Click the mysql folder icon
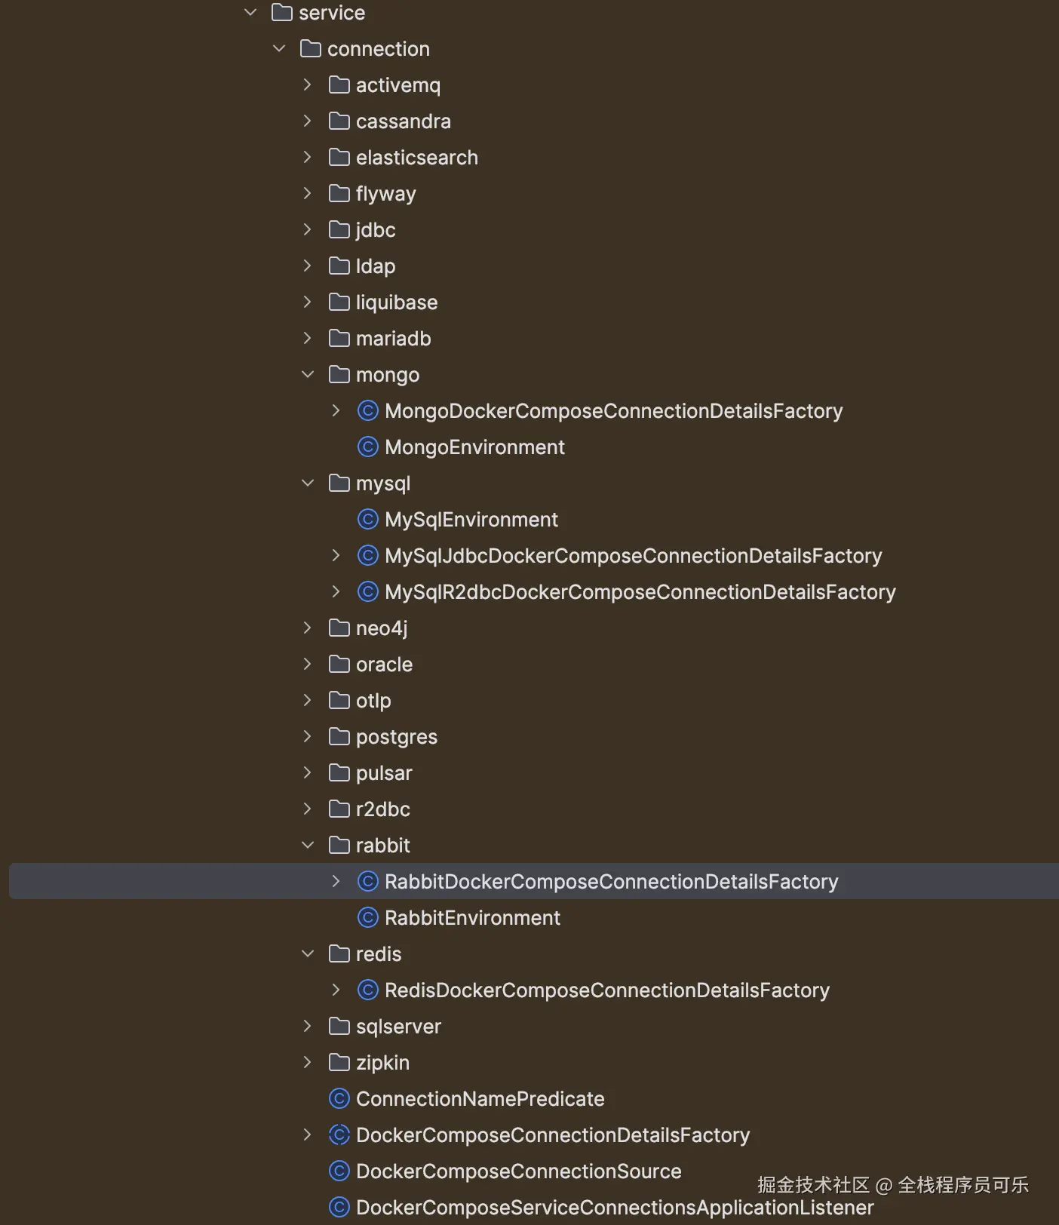The image size is (1059, 1225). point(339,484)
